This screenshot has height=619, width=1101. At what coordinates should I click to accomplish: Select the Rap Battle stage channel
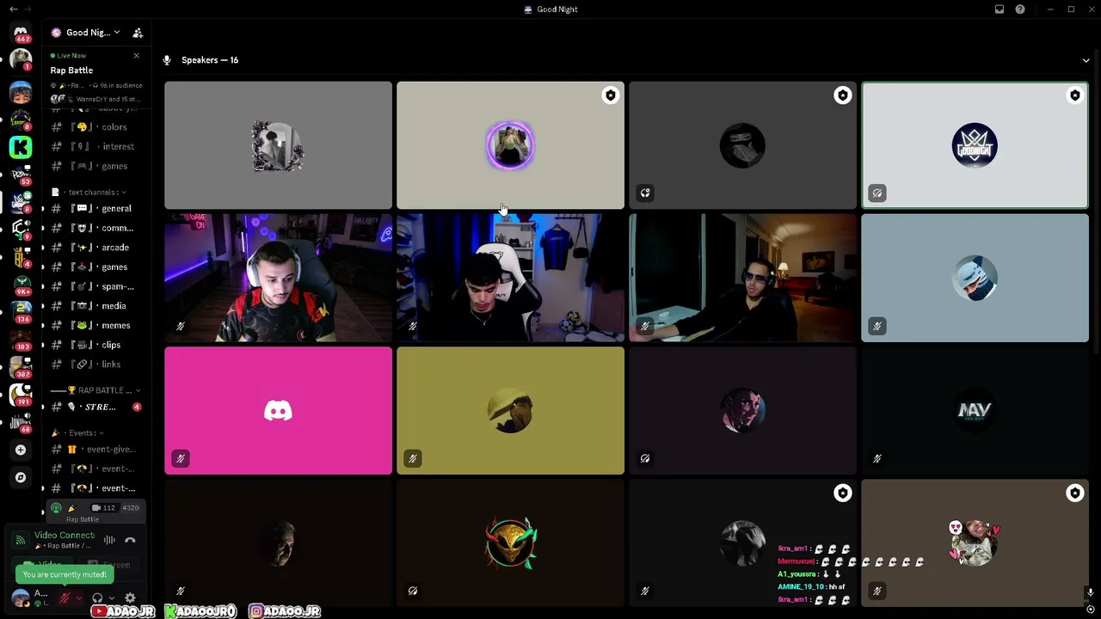[x=95, y=512]
